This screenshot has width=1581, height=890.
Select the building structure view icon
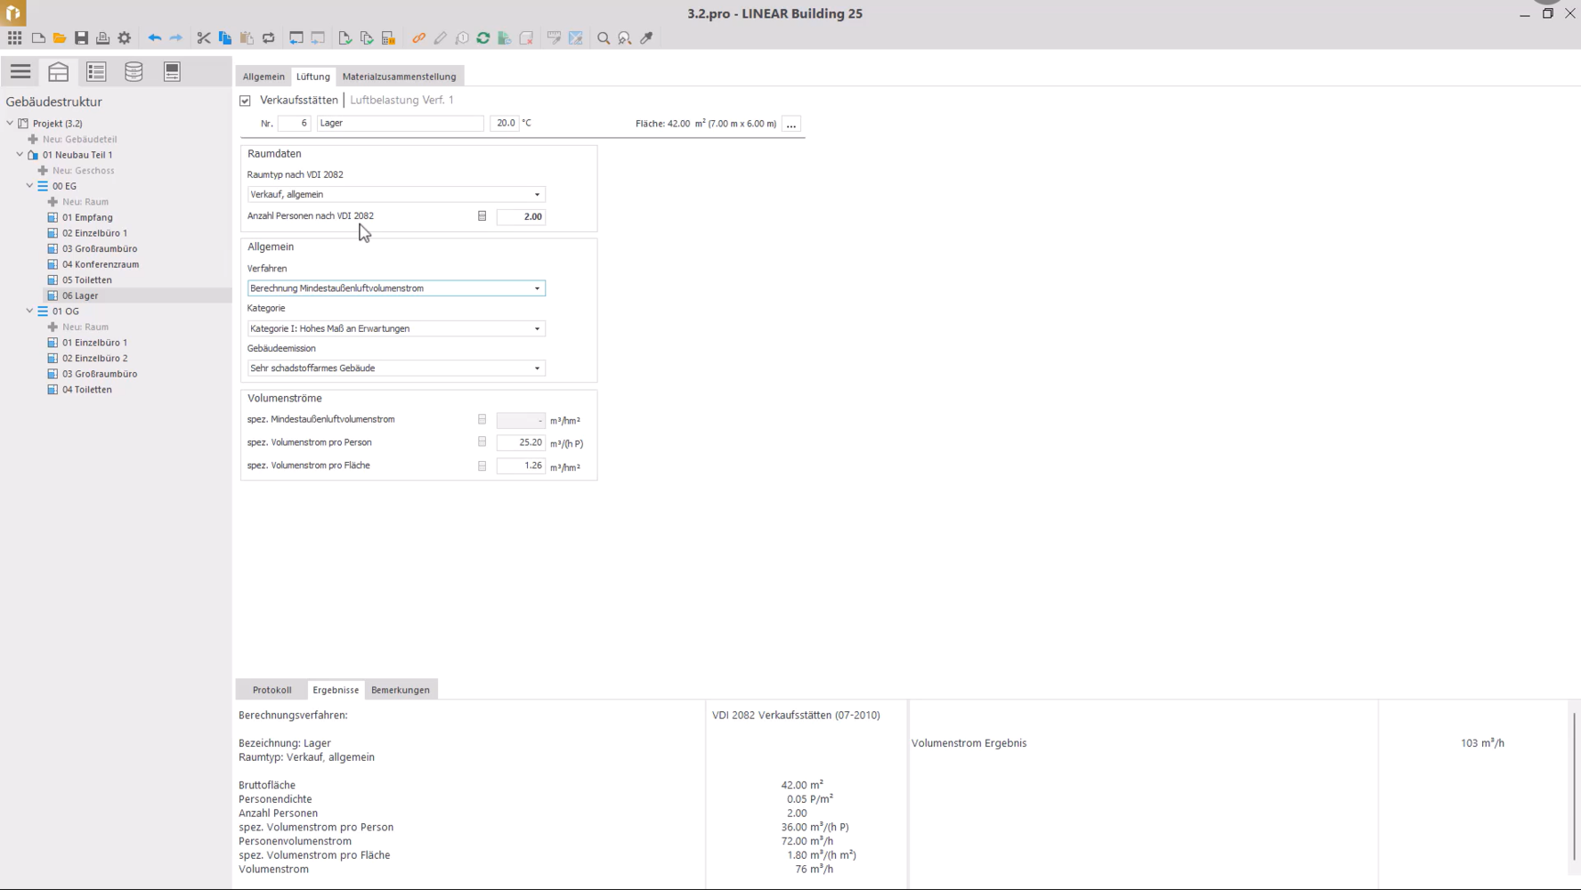point(59,71)
